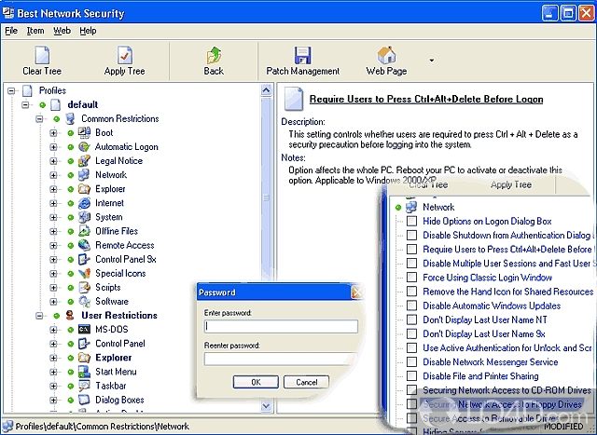
Task: Open the File menu
Action: 11,31
